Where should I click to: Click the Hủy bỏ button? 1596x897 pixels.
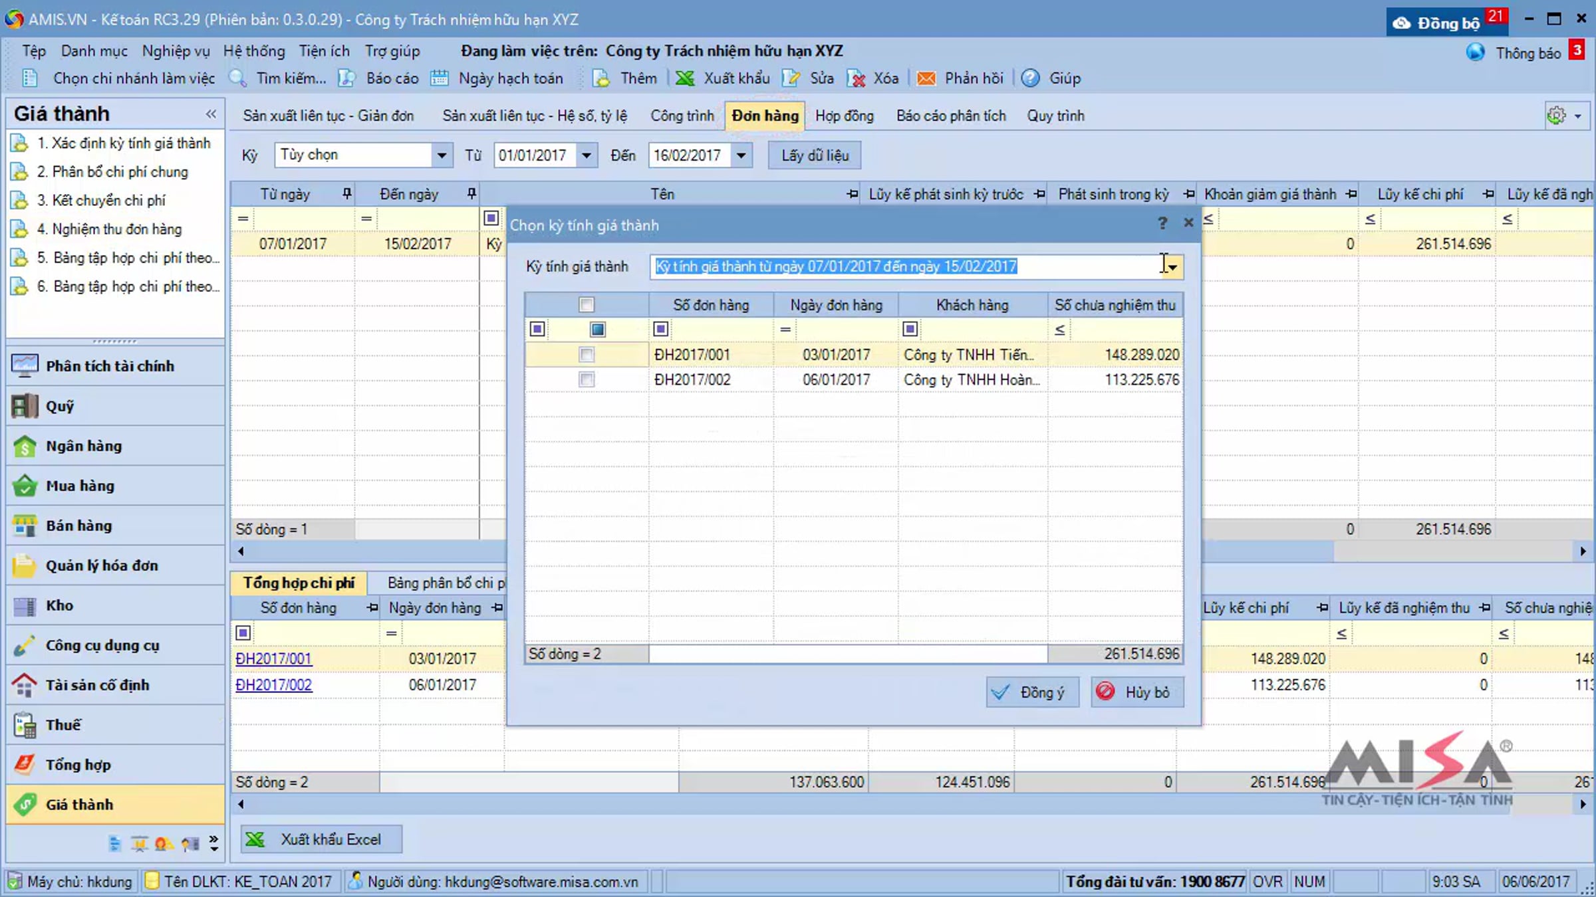click(x=1137, y=692)
